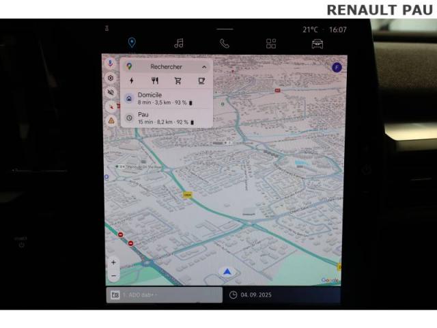Pull down the top drawer handle
The width and height of the screenshot is (437, 328).
(225, 29)
